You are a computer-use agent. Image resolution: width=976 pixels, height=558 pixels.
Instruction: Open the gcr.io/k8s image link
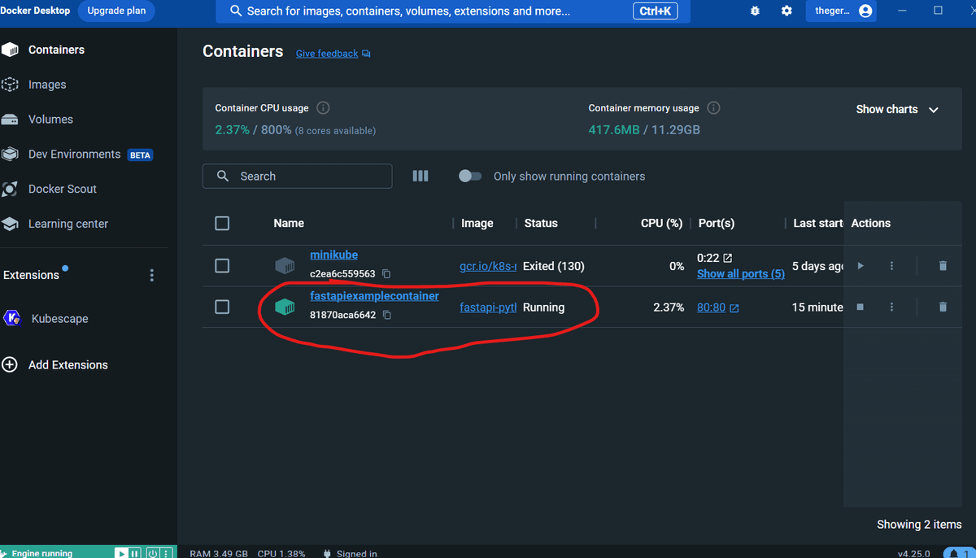[x=488, y=266]
